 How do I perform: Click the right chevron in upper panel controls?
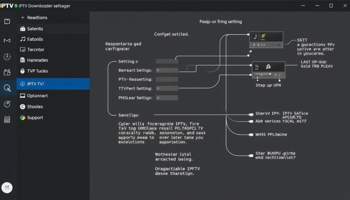[265, 45]
